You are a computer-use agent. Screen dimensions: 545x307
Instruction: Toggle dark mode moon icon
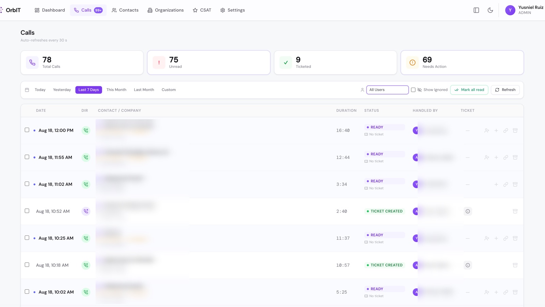pyautogui.click(x=490, y=10)
